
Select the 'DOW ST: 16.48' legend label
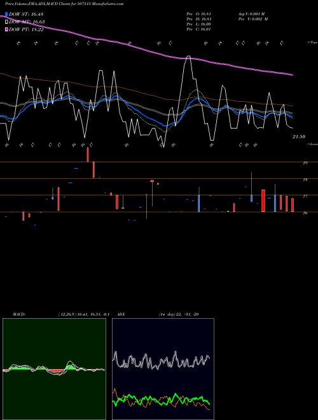26,14
